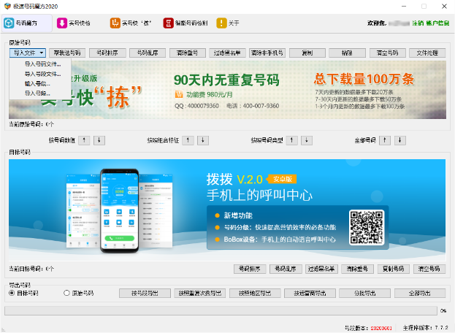
Task: Click the 粘贴 button
Action: click(347, 53)
